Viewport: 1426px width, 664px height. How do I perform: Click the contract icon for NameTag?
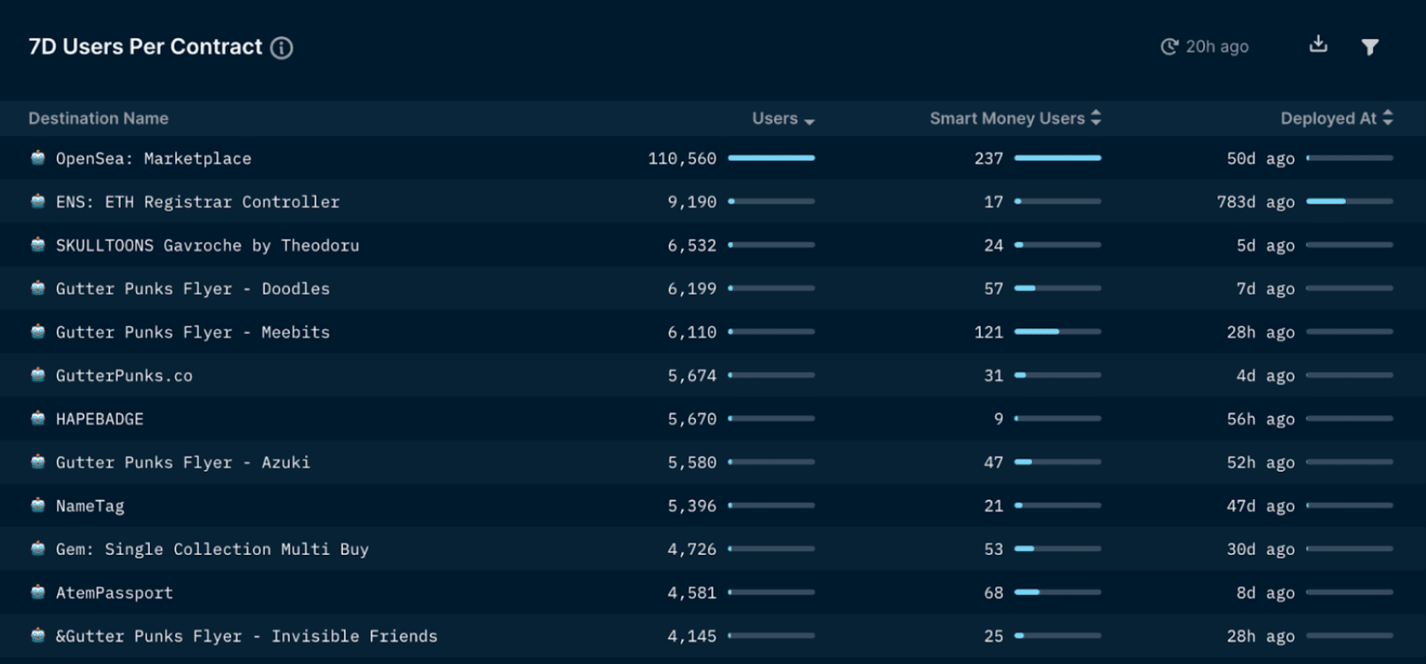point(38,505)
